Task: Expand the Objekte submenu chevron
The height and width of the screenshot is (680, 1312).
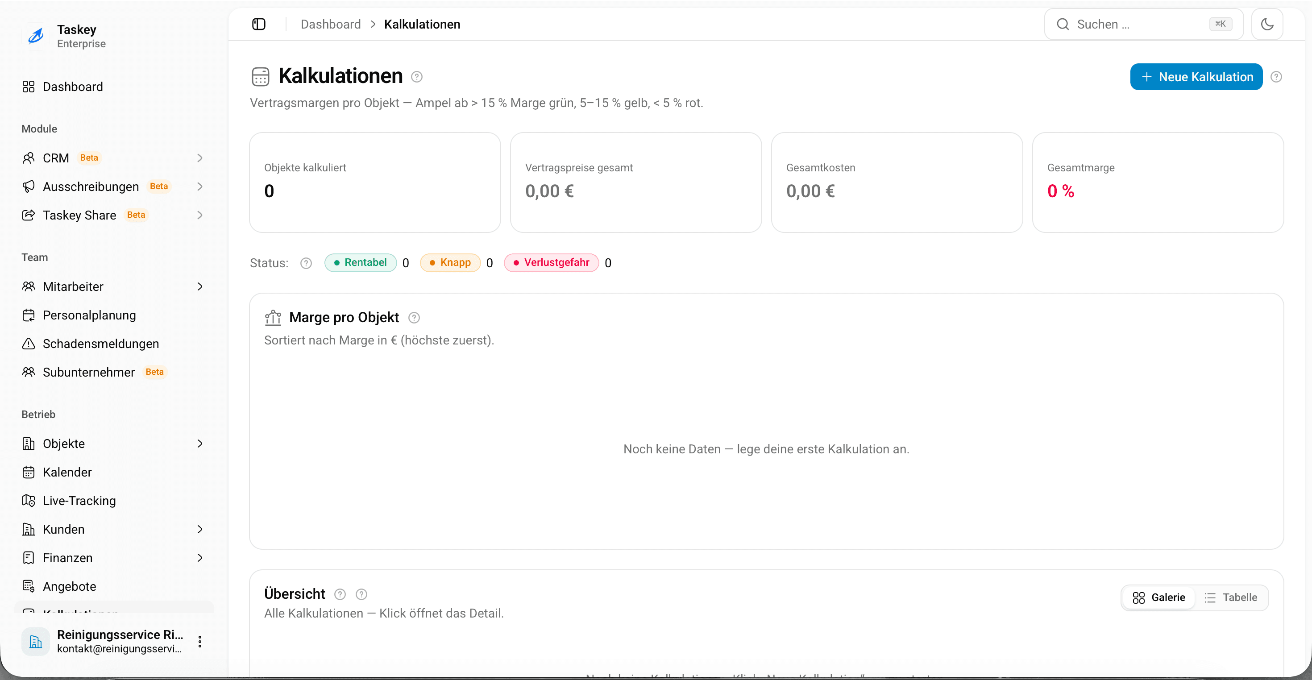Action: [x=199, y=444]
